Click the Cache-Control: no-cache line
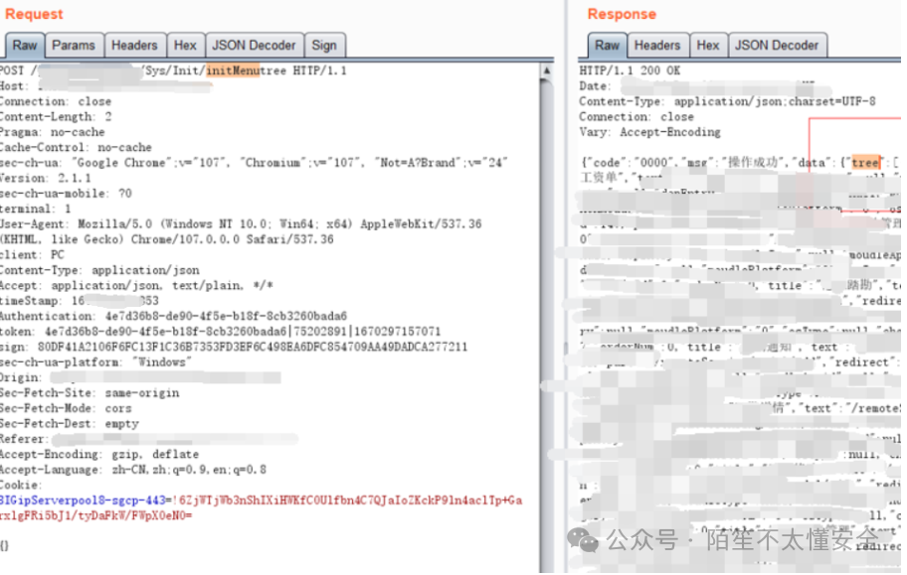The image size is (907, 575). pyautogui.click(x=76, y=147)
